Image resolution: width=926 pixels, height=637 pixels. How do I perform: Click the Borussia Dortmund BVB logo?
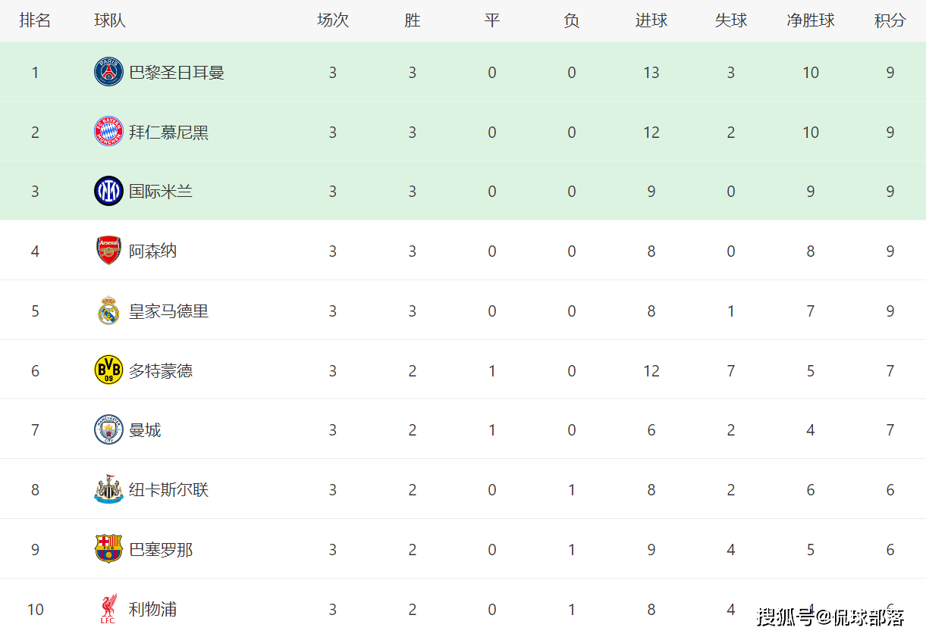[108, 370]
